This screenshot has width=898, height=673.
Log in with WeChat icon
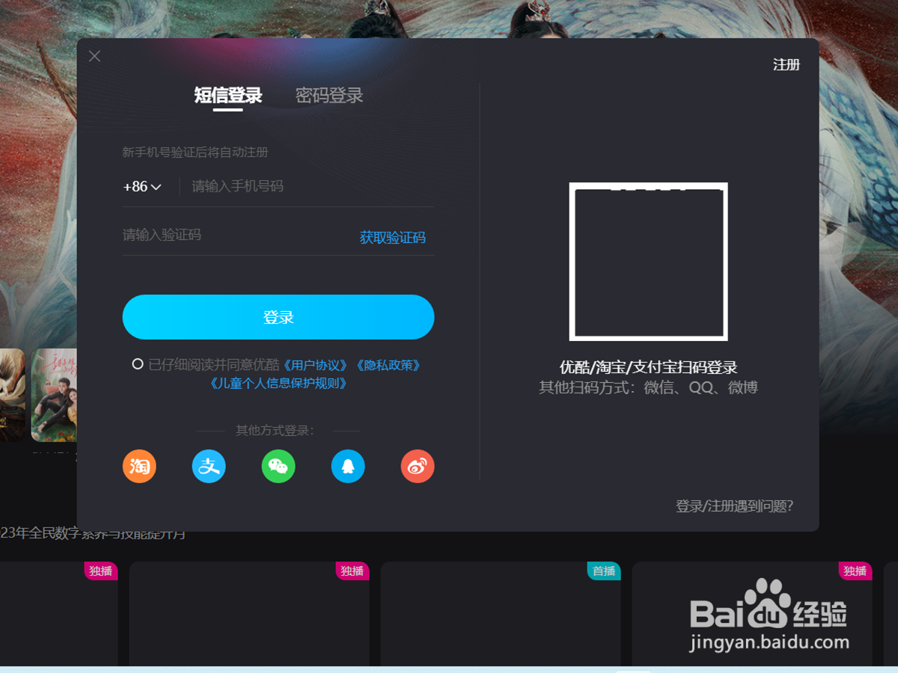pos(278,466)
